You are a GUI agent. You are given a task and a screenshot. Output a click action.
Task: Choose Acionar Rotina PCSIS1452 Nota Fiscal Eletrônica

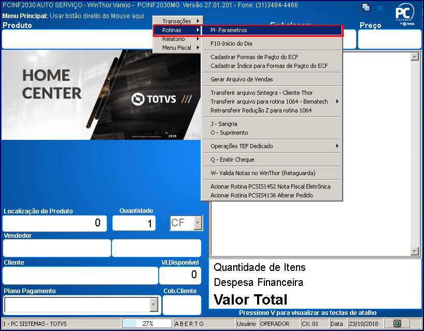[x=272, y=186]
